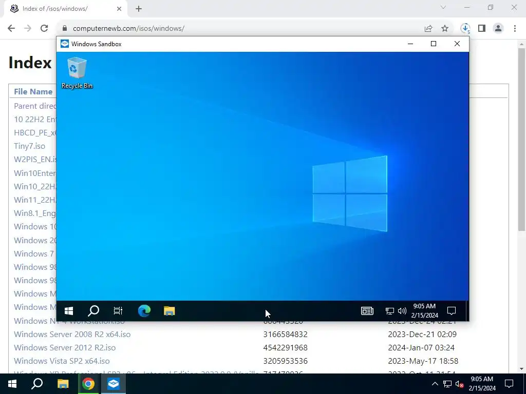Go back in Chrome

pyautogui.click(x=11, y=29)
